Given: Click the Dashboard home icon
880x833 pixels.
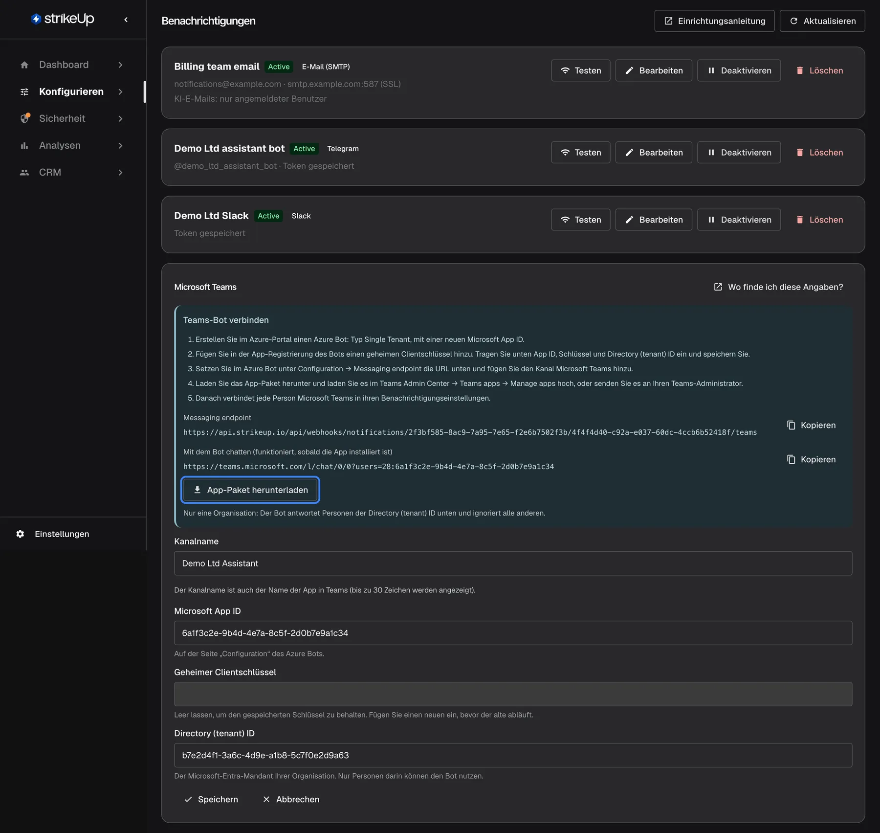Looking at the screenshot, I should 24,65.
